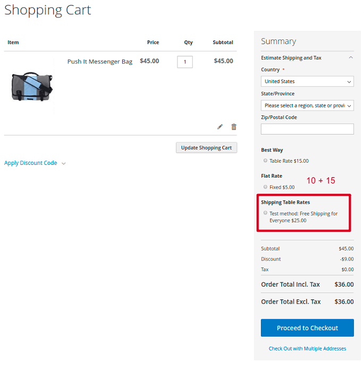Click the Order Total Incl. Tax amount

[344, 285]
